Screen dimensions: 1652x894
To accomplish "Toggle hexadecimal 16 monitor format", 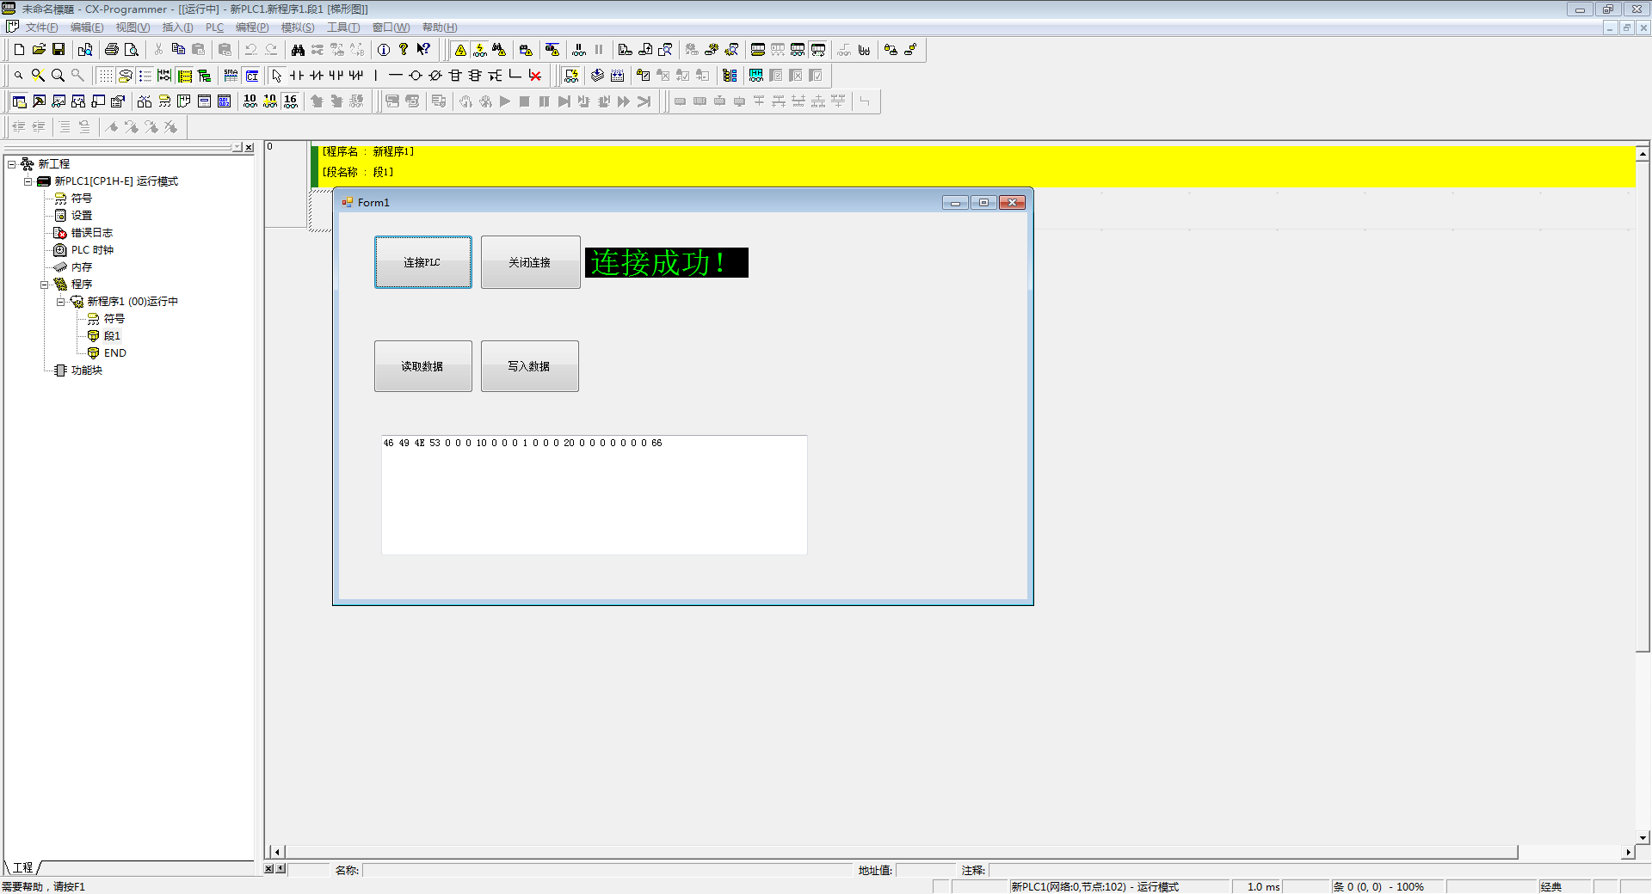I will [291, 101].
